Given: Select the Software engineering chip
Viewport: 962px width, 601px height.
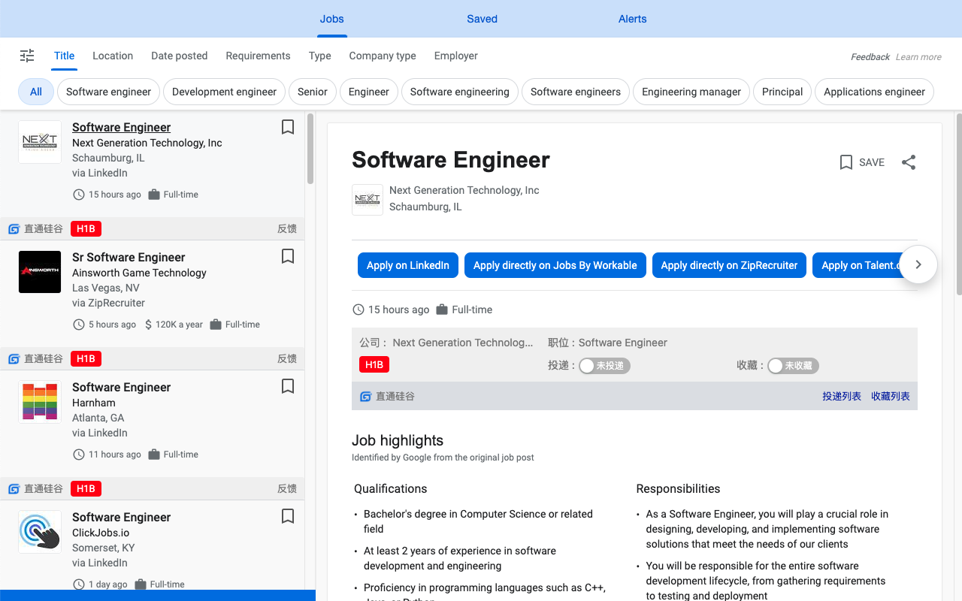Looking at the screenshot, I should point(460,92).
